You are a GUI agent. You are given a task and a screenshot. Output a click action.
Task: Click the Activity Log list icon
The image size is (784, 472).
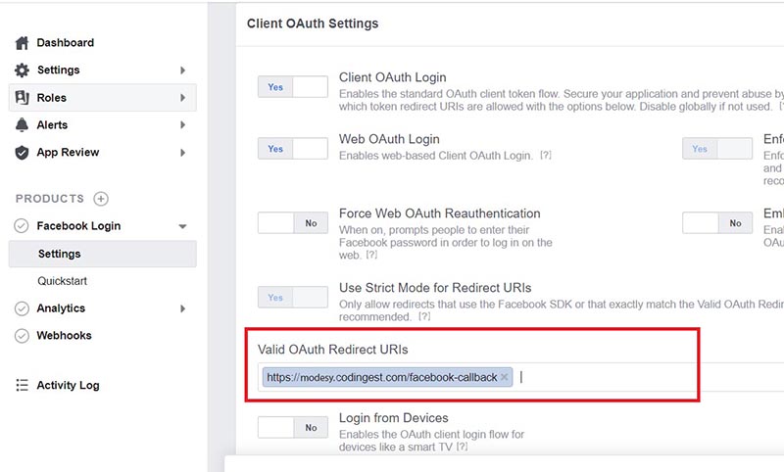(22, 386)
